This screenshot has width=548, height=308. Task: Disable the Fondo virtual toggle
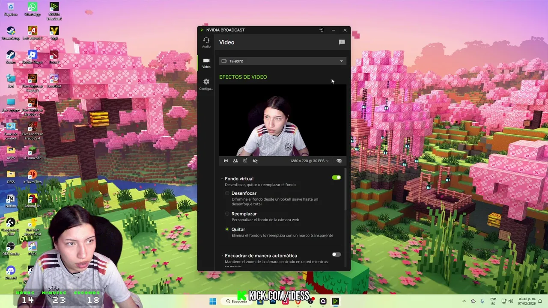(337, 178)
